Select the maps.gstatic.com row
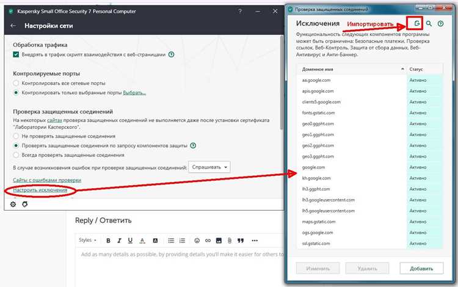Viewport: 458px width, 287px height. (370, 222)
